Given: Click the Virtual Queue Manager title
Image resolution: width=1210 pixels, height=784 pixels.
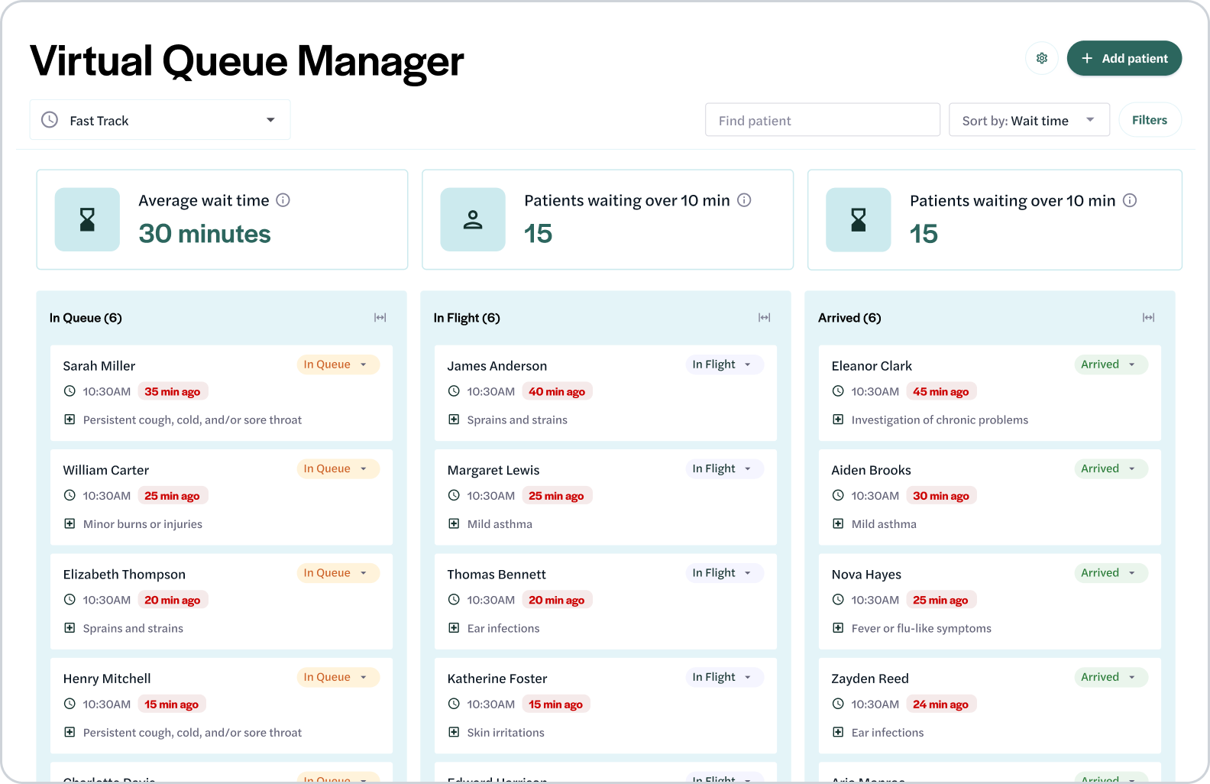Looking at the screenshot, I should [247, 61].
